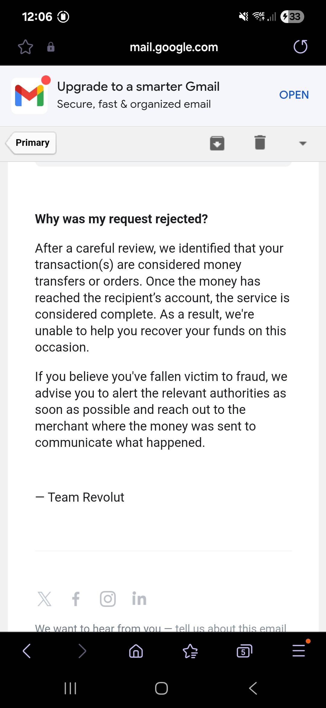Image resolution: width=326 pixels, height=708 pixels.
Task: Reload the page with refresh icon
Action: coord(300,47)
